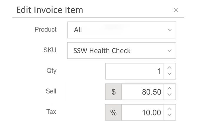Decrease Qty with the down arrow

click(169, 74)
